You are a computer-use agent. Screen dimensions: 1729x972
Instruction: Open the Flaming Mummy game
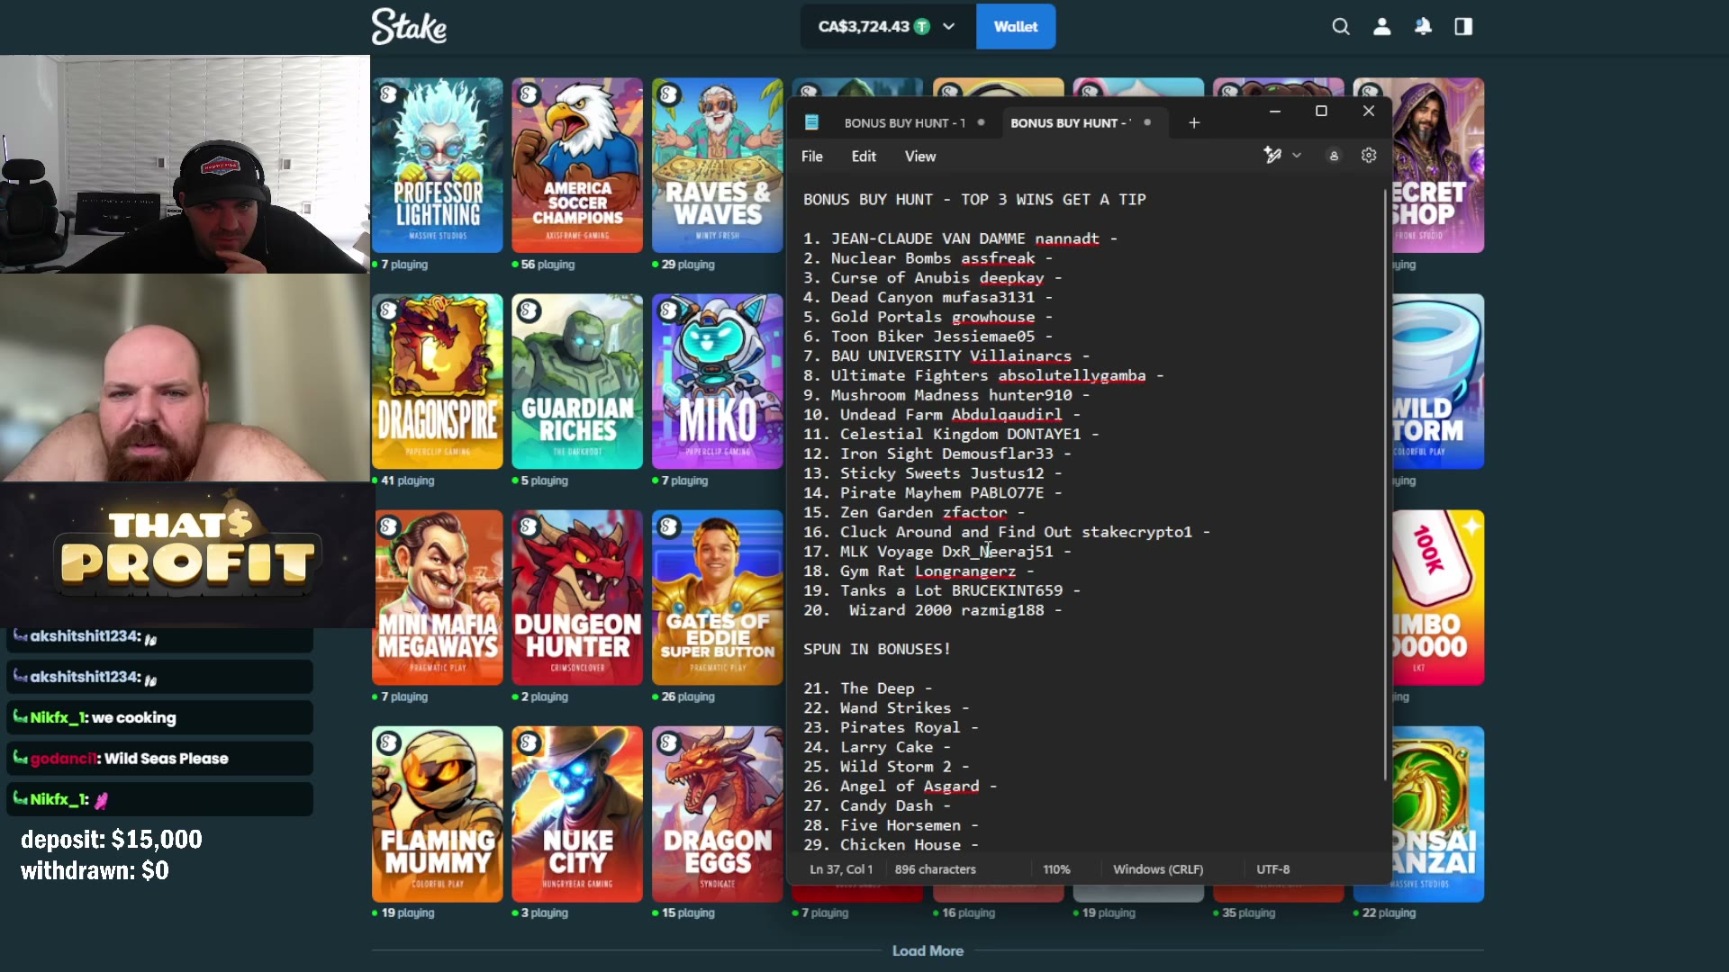tap(438, 814)
